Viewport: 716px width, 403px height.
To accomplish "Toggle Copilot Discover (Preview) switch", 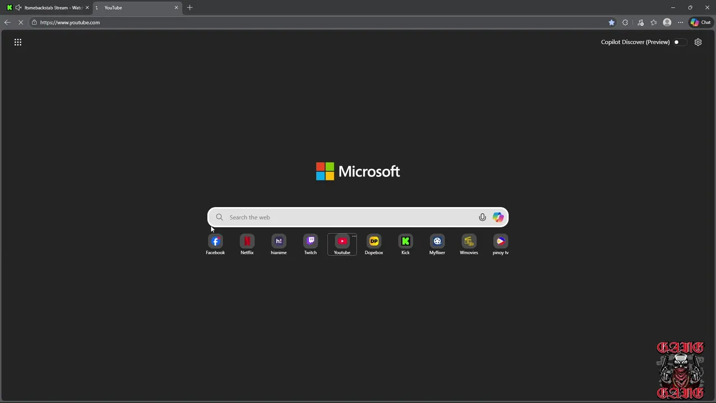I will (x=679, y=42).
